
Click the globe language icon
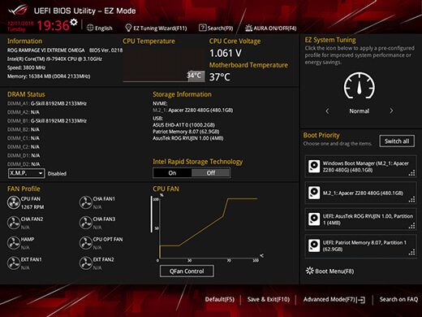point(90,28)
